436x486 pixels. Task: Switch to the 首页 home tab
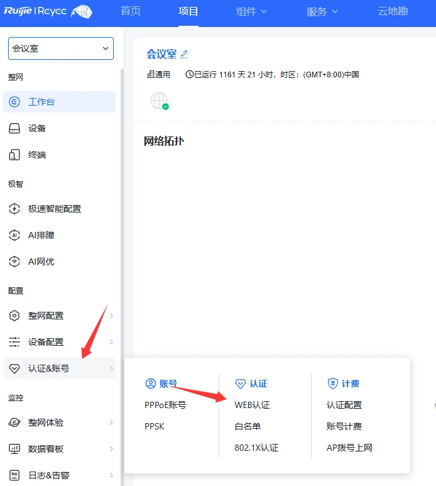click(131, 11)
